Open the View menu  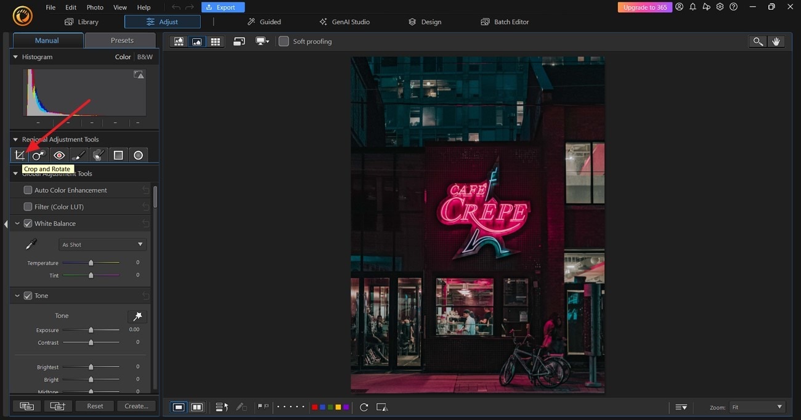tap(120, 7)
